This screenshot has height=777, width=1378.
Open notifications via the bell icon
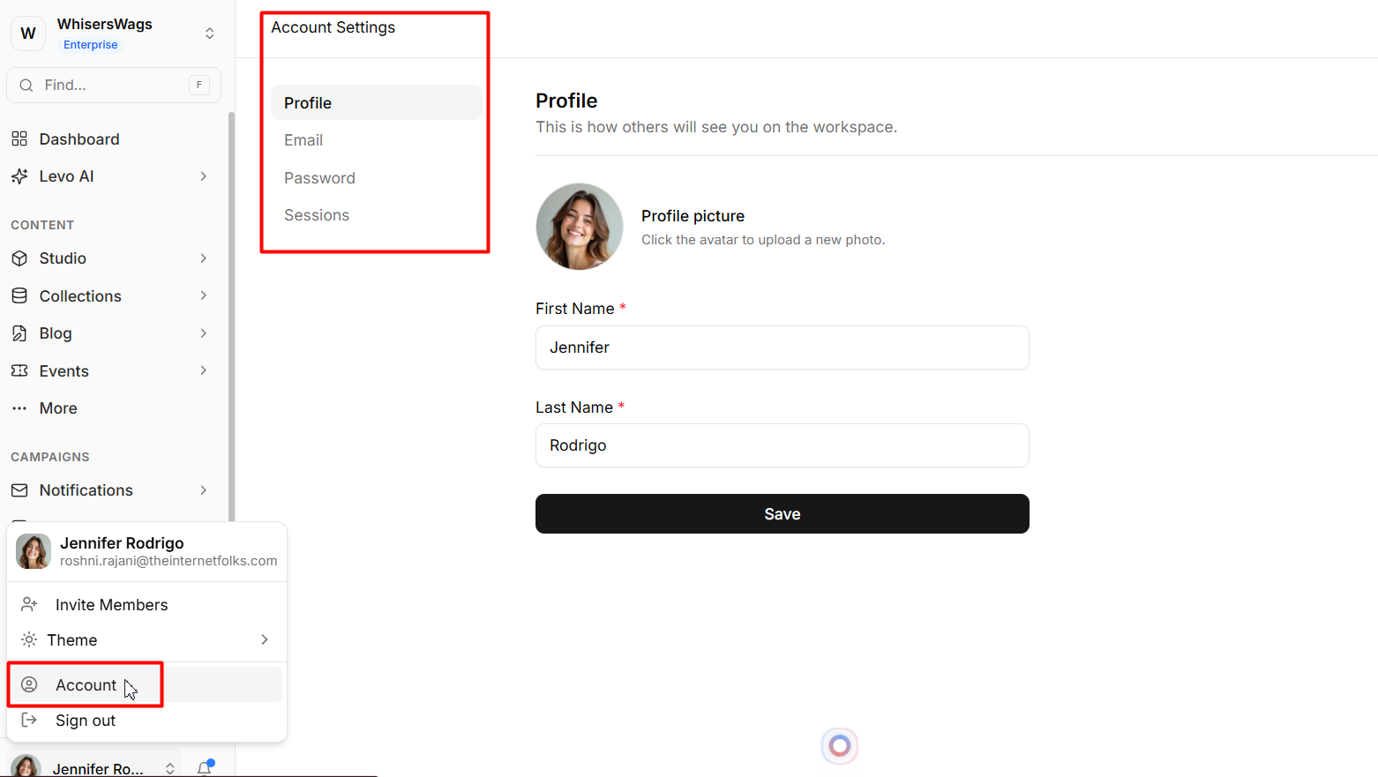coord(205,768)
